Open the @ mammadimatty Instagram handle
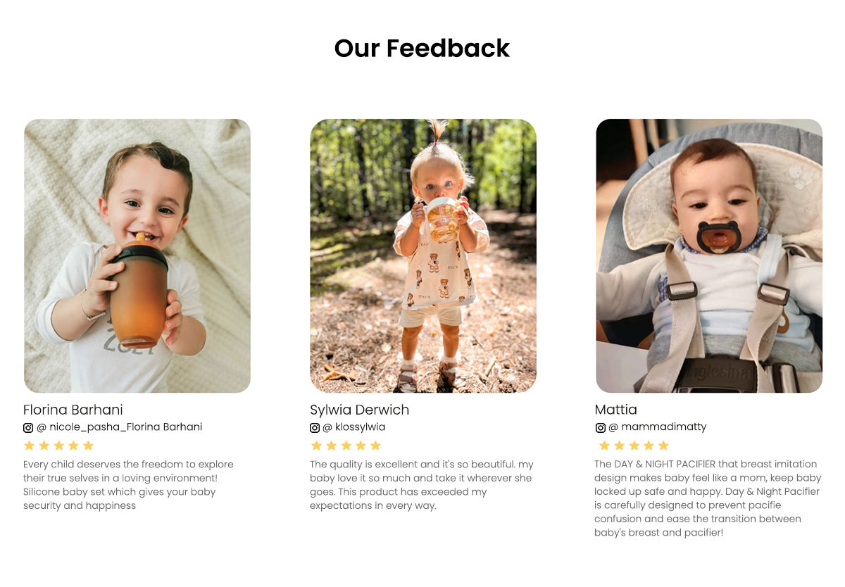845x587 pixels. tap(658, 427)
